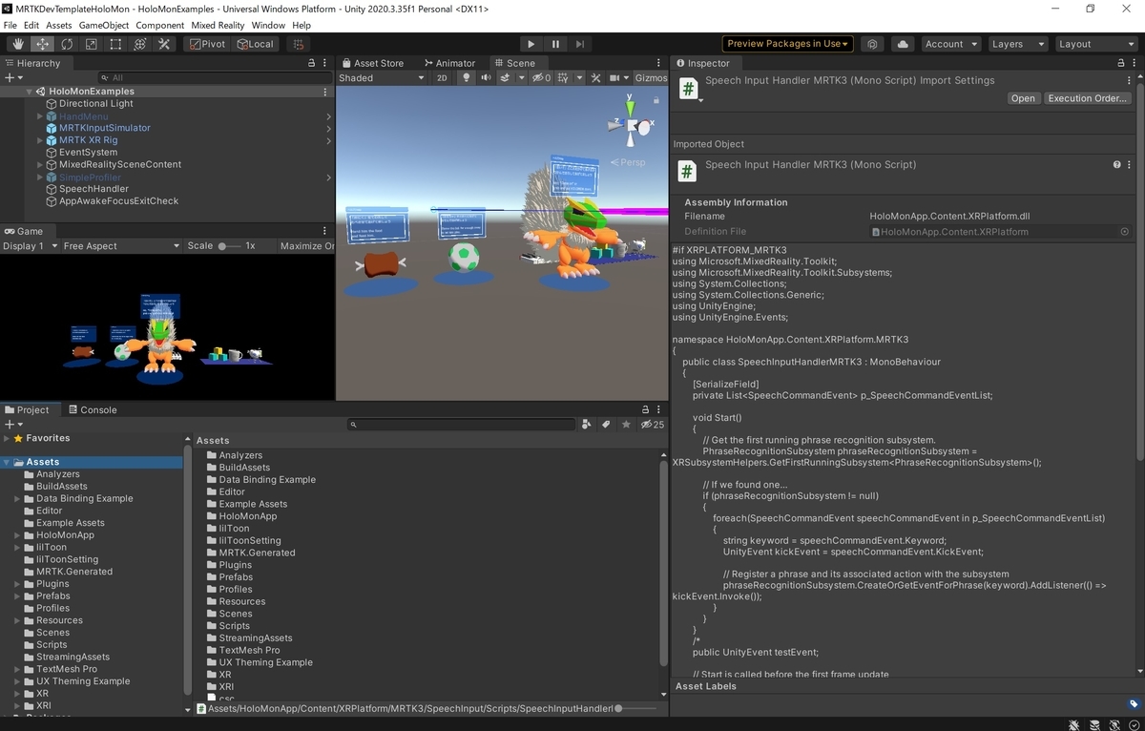Select the Move tool
The image size is (1145, 731).
[43, 44]
